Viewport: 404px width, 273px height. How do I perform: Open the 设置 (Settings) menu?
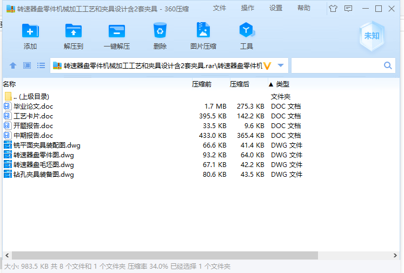(x=276, y=8)
